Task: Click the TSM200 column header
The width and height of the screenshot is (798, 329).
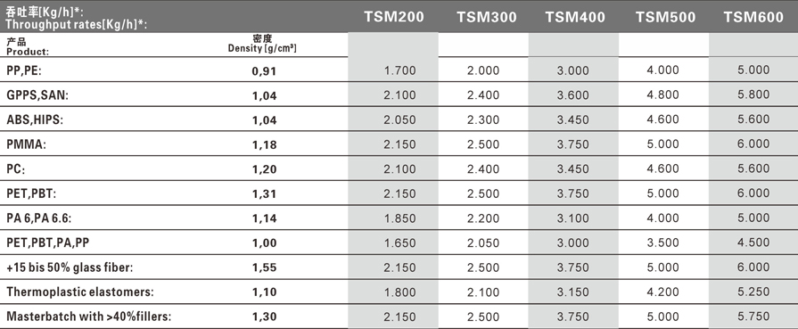Action: coord(393,17)
